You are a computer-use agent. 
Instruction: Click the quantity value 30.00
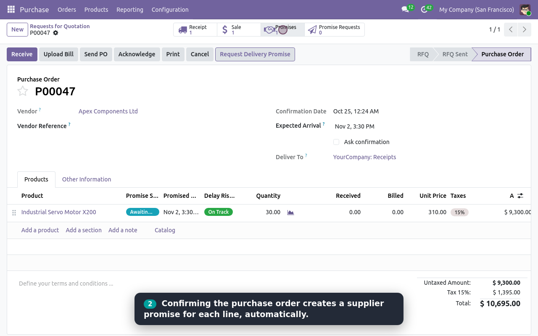point(273,212)
